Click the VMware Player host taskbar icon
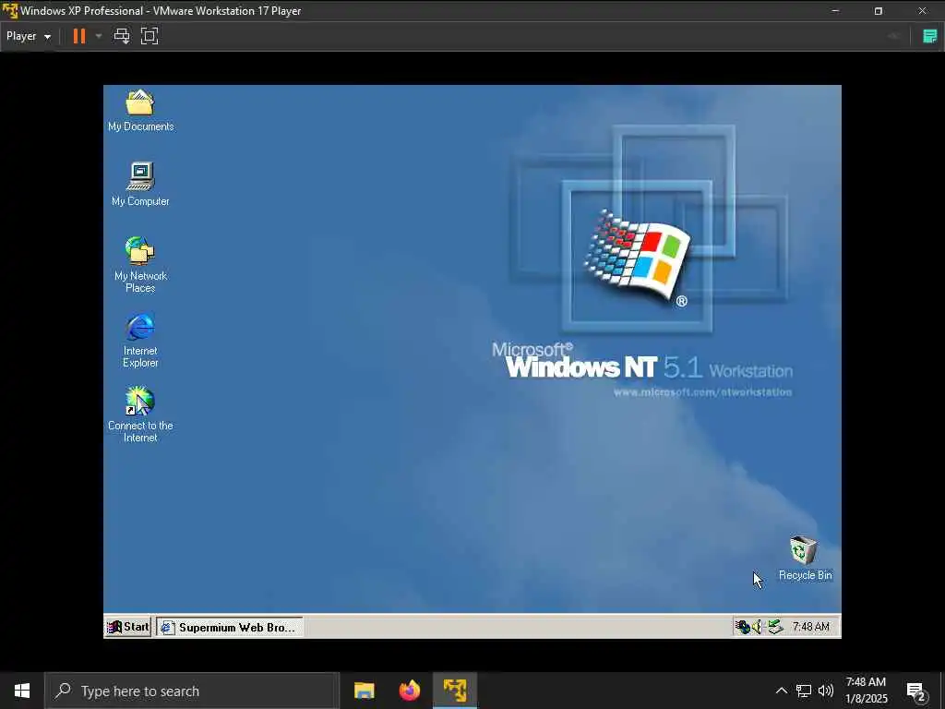This screenshot has height=709, width=945. click(x=455, y=691)
